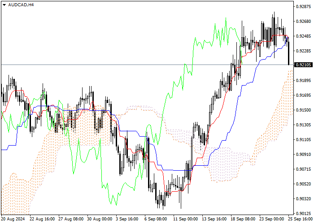Click the 0.91105 price axis label
Screen dimensions: 314x224
(304, 140)
